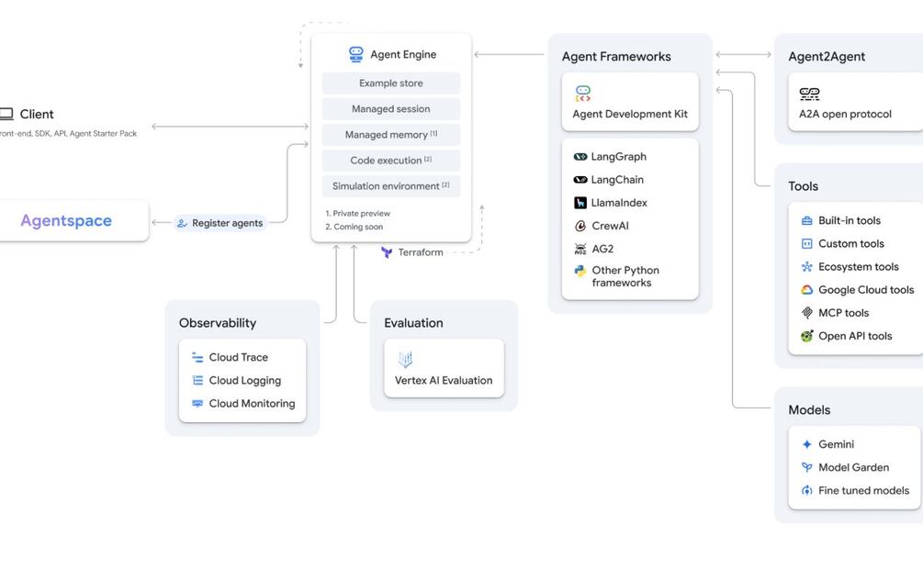Select the Managed session block

(x=391, y=109)
